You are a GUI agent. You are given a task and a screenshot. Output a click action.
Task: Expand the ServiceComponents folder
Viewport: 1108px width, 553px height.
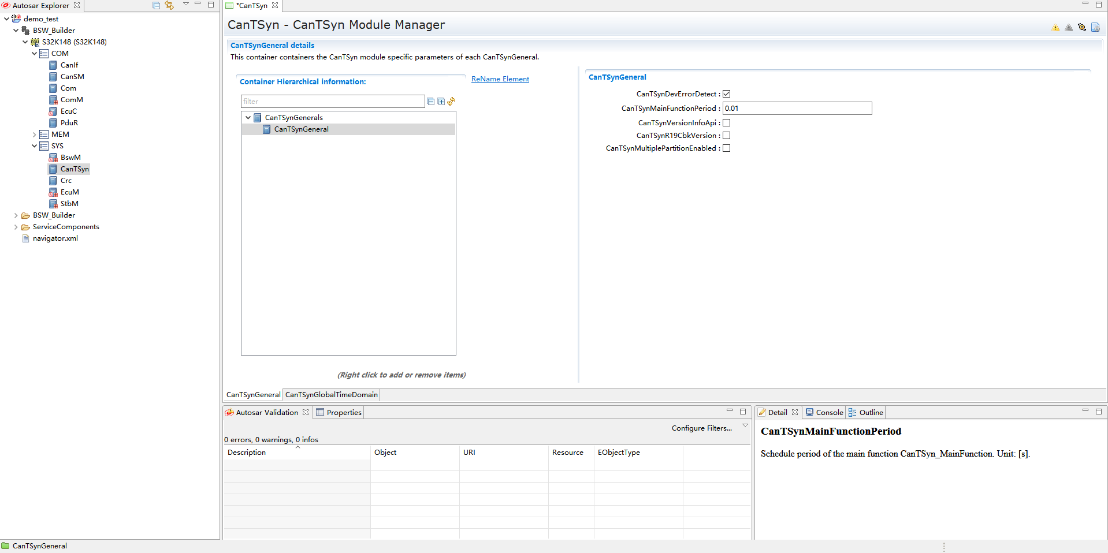point(16,227)
